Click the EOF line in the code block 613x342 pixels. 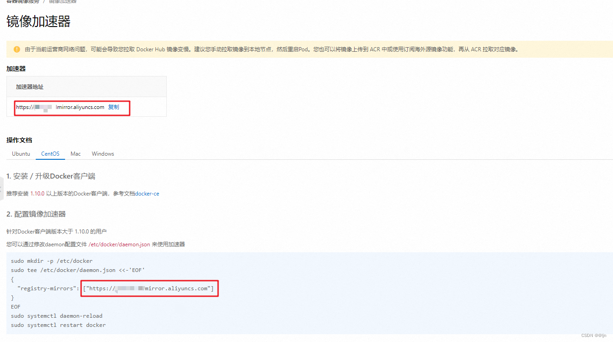point(16,307)
